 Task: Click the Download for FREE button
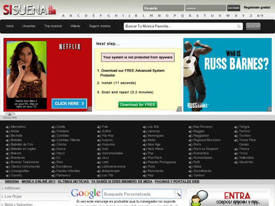(138, 105)
